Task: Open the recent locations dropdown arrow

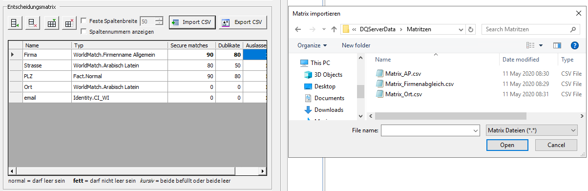Action: click(x=324, y=29)
